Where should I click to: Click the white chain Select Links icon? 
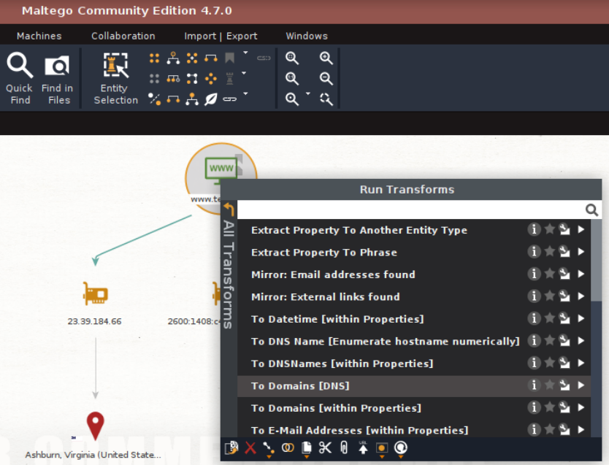pyautogui.click(x=230, y=99)
